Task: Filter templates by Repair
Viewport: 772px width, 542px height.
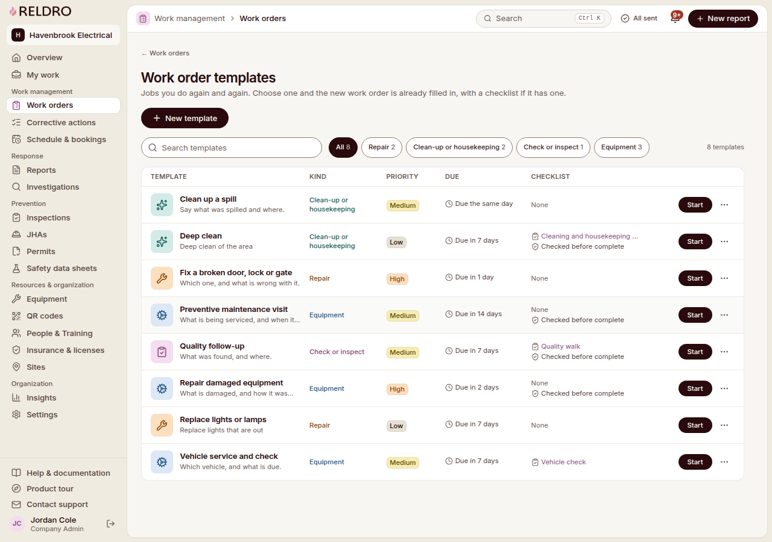Action: (382, 148)
